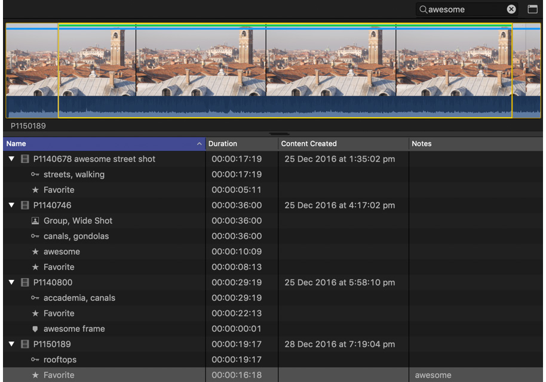Select Favorite with 00:00:08:13 duration
Viewport: 546px width, 382px height.
(273, 267)
